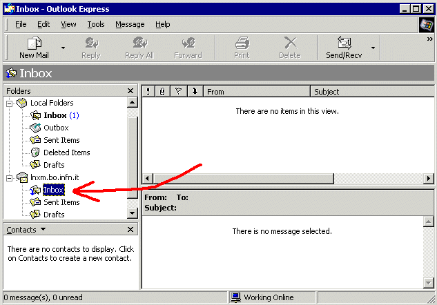Close the Contacts pane
437x305 pixels.
point(130,230)
